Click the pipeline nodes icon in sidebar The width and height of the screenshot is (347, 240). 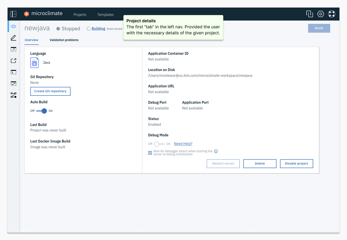coord(13,95)
